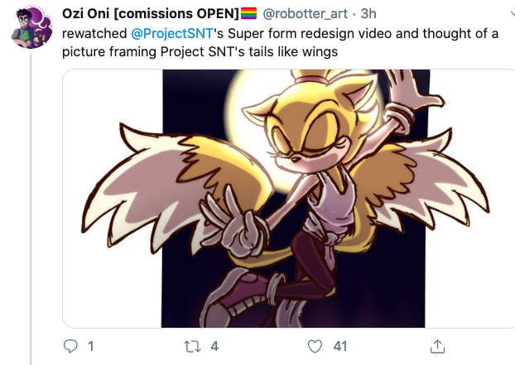The width and height of the screenshot is (515, 365).
Task: Open the @ProjectSNT mention link
Action: click(x=172, y=33)
